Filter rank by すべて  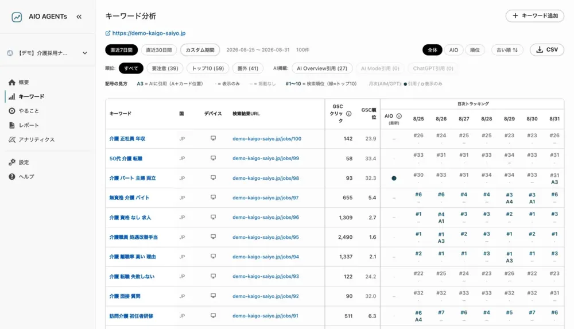[131, 68]
